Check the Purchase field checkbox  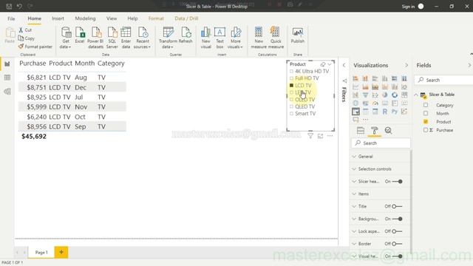426,130
